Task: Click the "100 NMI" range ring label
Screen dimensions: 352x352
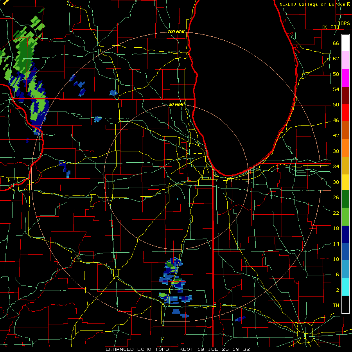Action: point(176,32)
